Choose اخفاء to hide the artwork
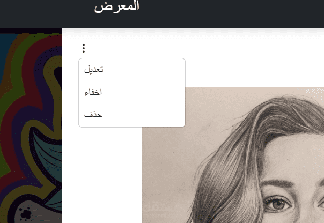 tap(93, 92)
